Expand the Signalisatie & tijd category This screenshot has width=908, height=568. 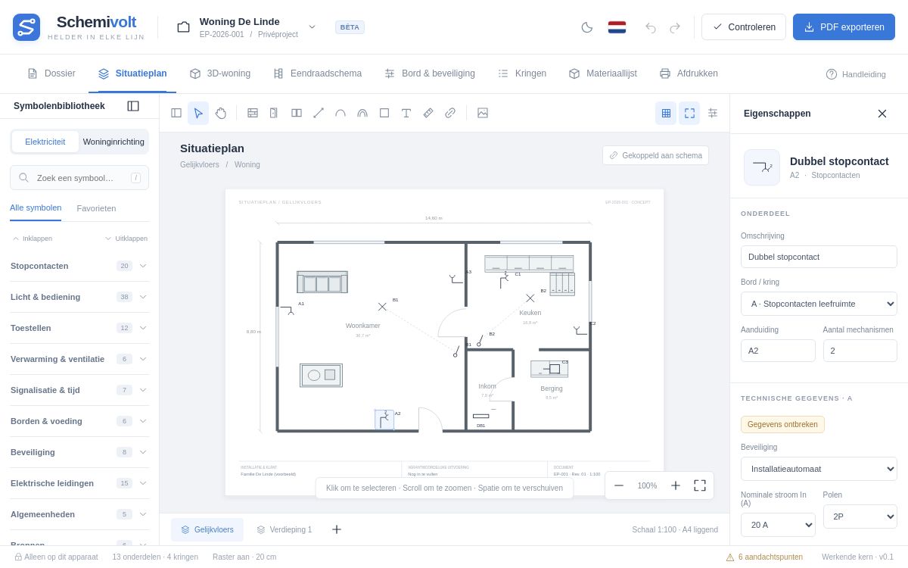(x=79, y=390)
